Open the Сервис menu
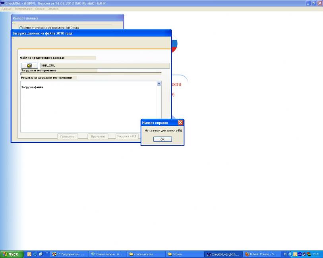The height and width of the screenshot is (258, 323). click(40, 9)
